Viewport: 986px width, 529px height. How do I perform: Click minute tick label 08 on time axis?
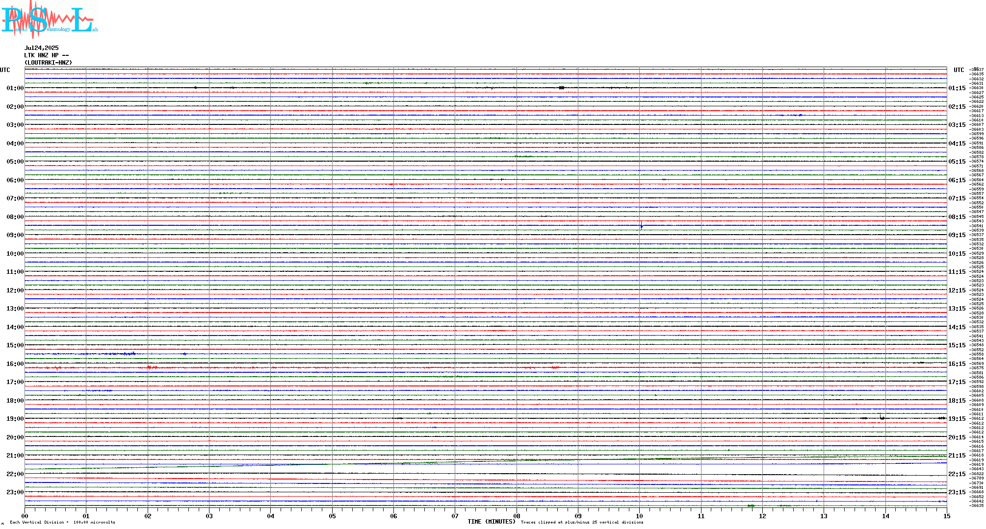coord(517,516)
